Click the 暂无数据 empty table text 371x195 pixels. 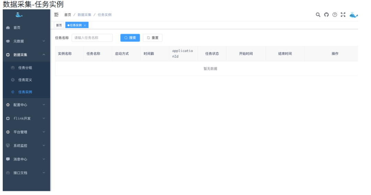pos(210,69)
